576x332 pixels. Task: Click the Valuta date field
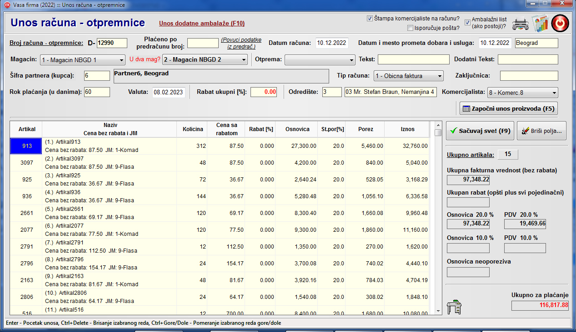169,92
